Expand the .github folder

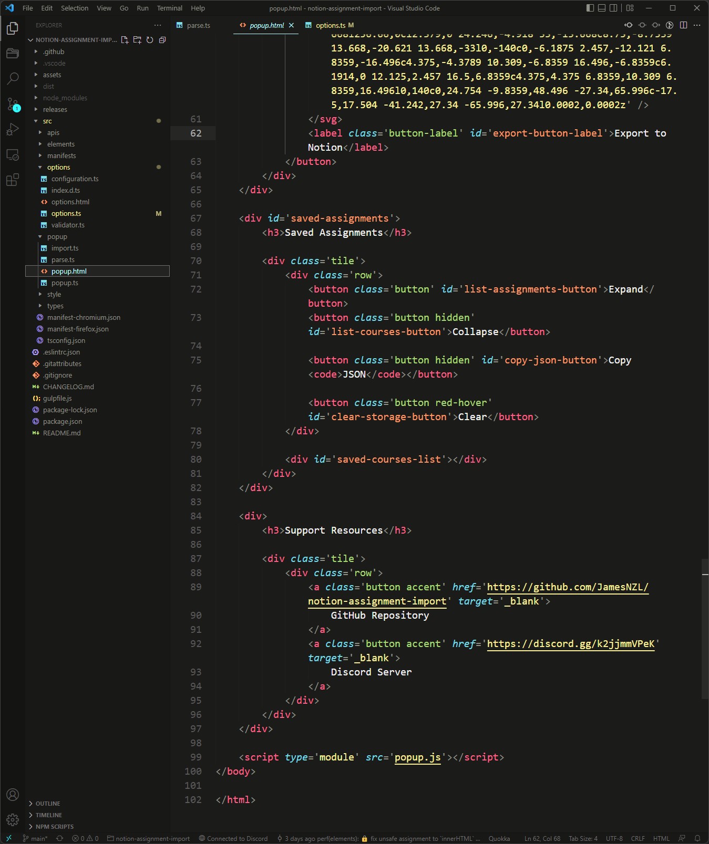pos(54,51)
